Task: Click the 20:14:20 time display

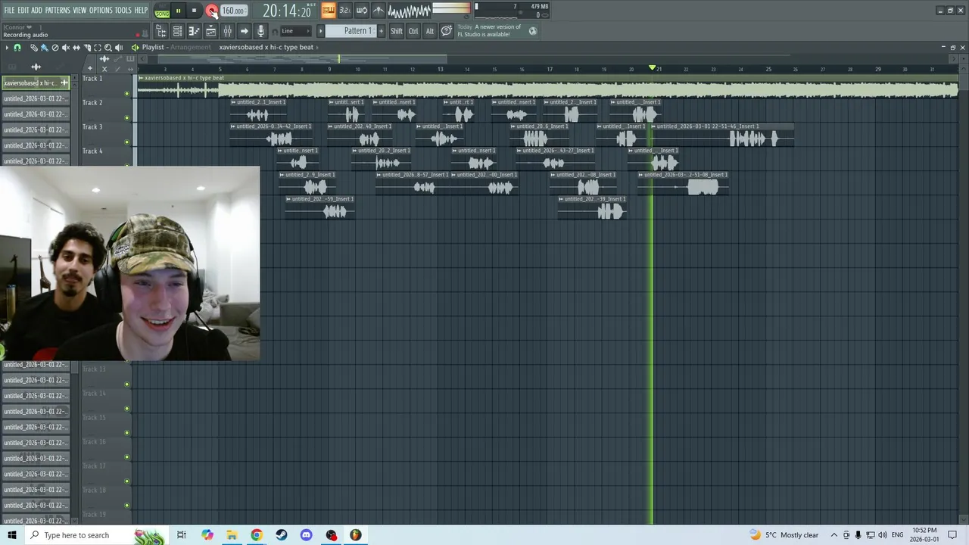Action: tap(287, 11)
